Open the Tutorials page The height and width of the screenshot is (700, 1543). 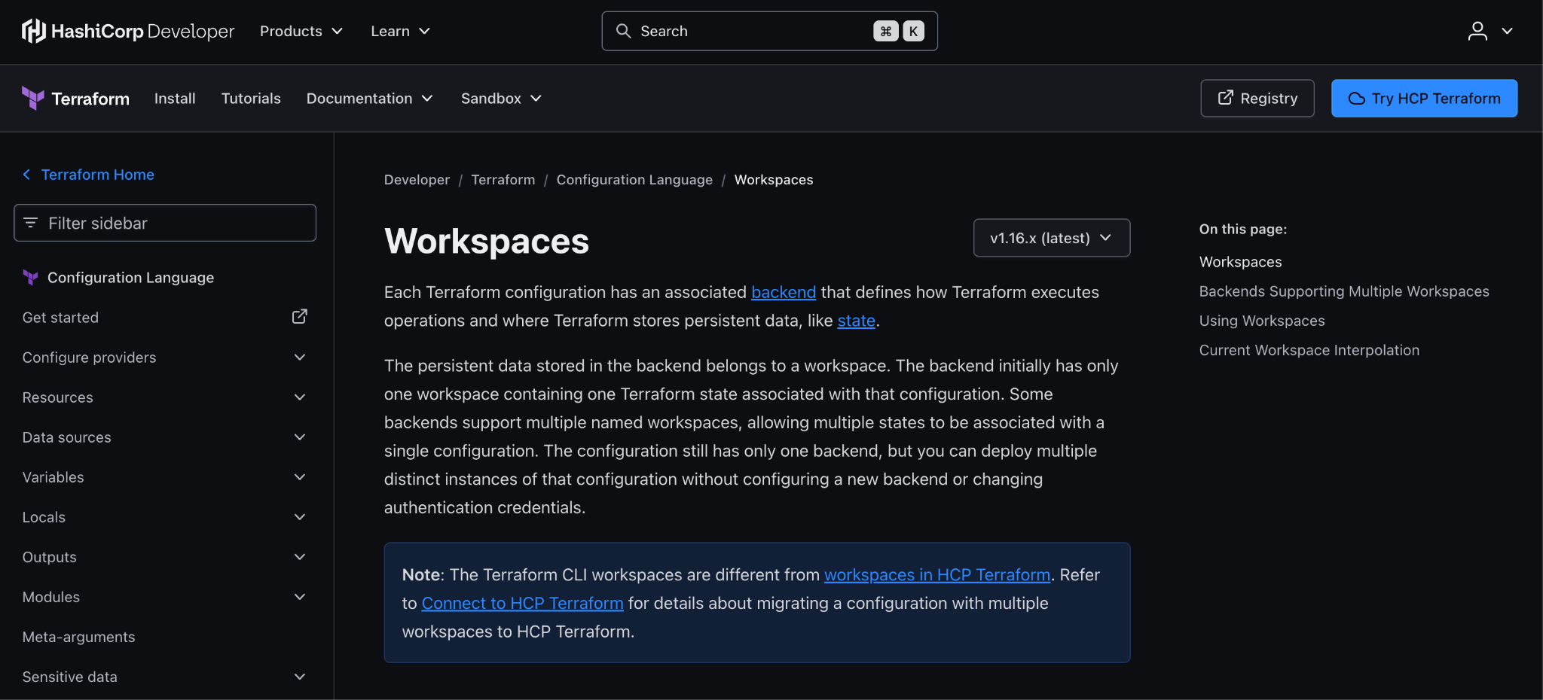pyautogui.click(x=251, y=99)
